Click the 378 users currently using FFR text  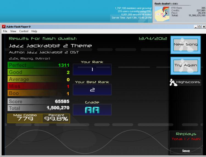click(x=135, y=12)
